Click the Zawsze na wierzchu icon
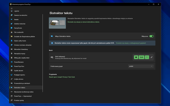 (x=12, y=15)
